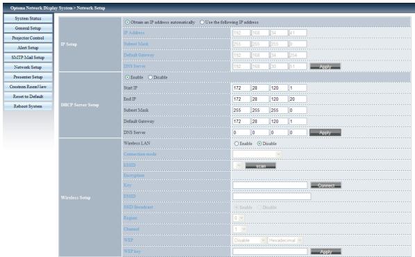Select Disable for Wireless LAN

click(260, 144)
